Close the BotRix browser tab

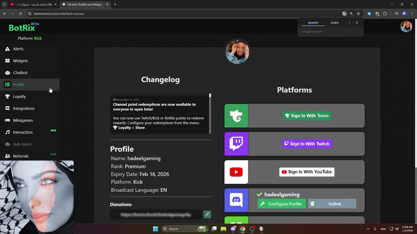[107, 5]
